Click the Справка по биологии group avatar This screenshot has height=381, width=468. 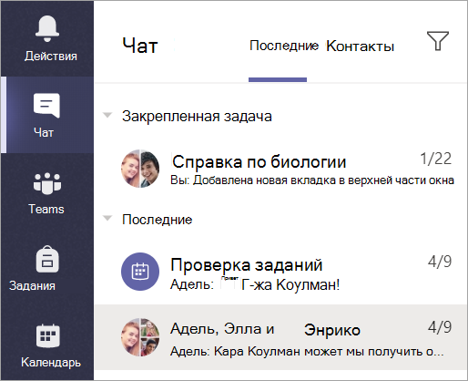[x=140, y=169]
